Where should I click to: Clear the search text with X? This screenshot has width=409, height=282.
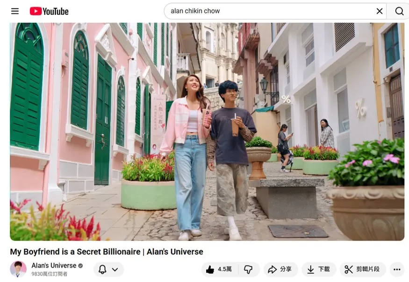[380, 11]
